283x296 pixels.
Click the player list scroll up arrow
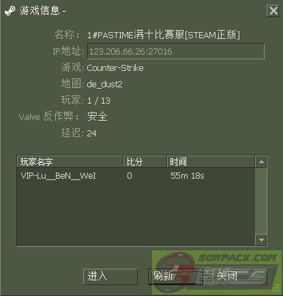click(x=261, y=162)
